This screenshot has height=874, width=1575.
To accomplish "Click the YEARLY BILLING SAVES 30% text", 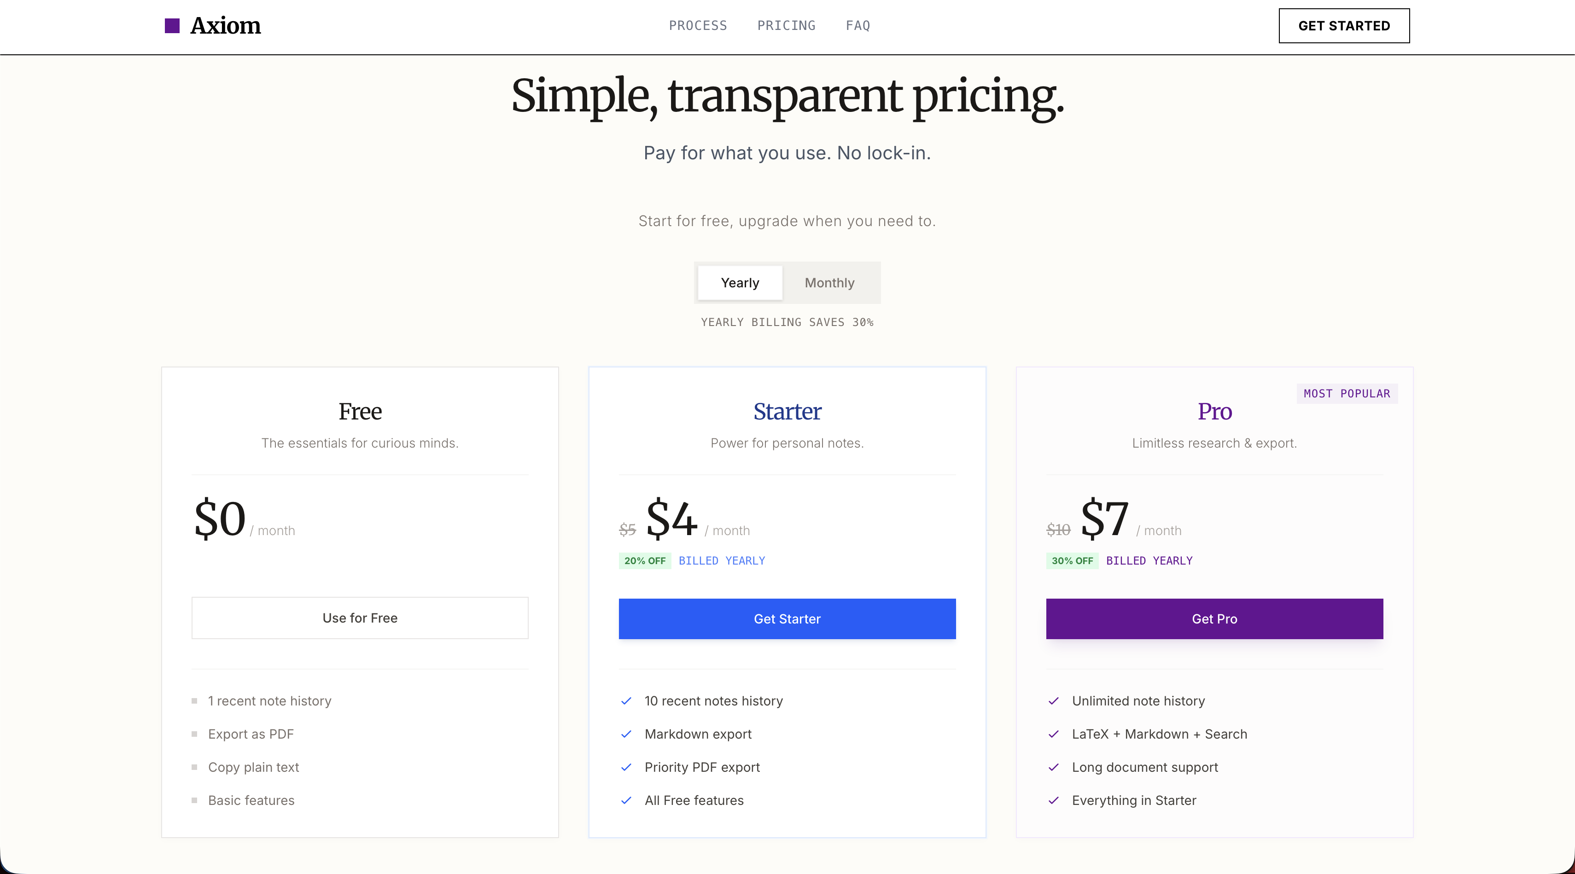I will [x=787, y=322].
